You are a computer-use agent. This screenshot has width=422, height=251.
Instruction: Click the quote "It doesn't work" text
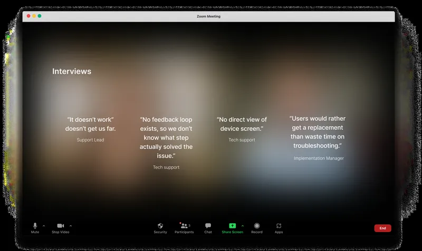coord(90,124)
